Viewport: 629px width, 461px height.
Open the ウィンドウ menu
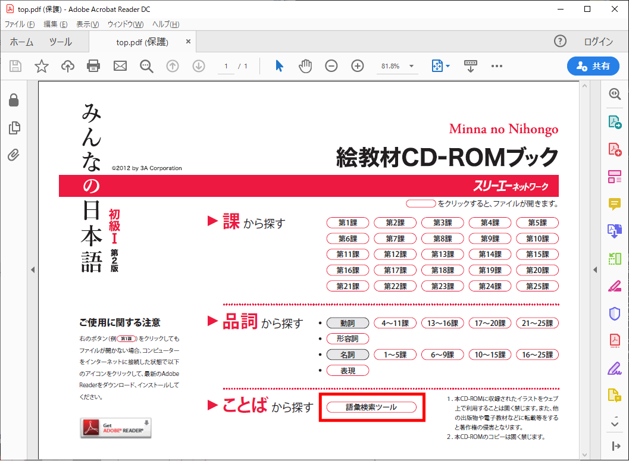coord(126,24)
